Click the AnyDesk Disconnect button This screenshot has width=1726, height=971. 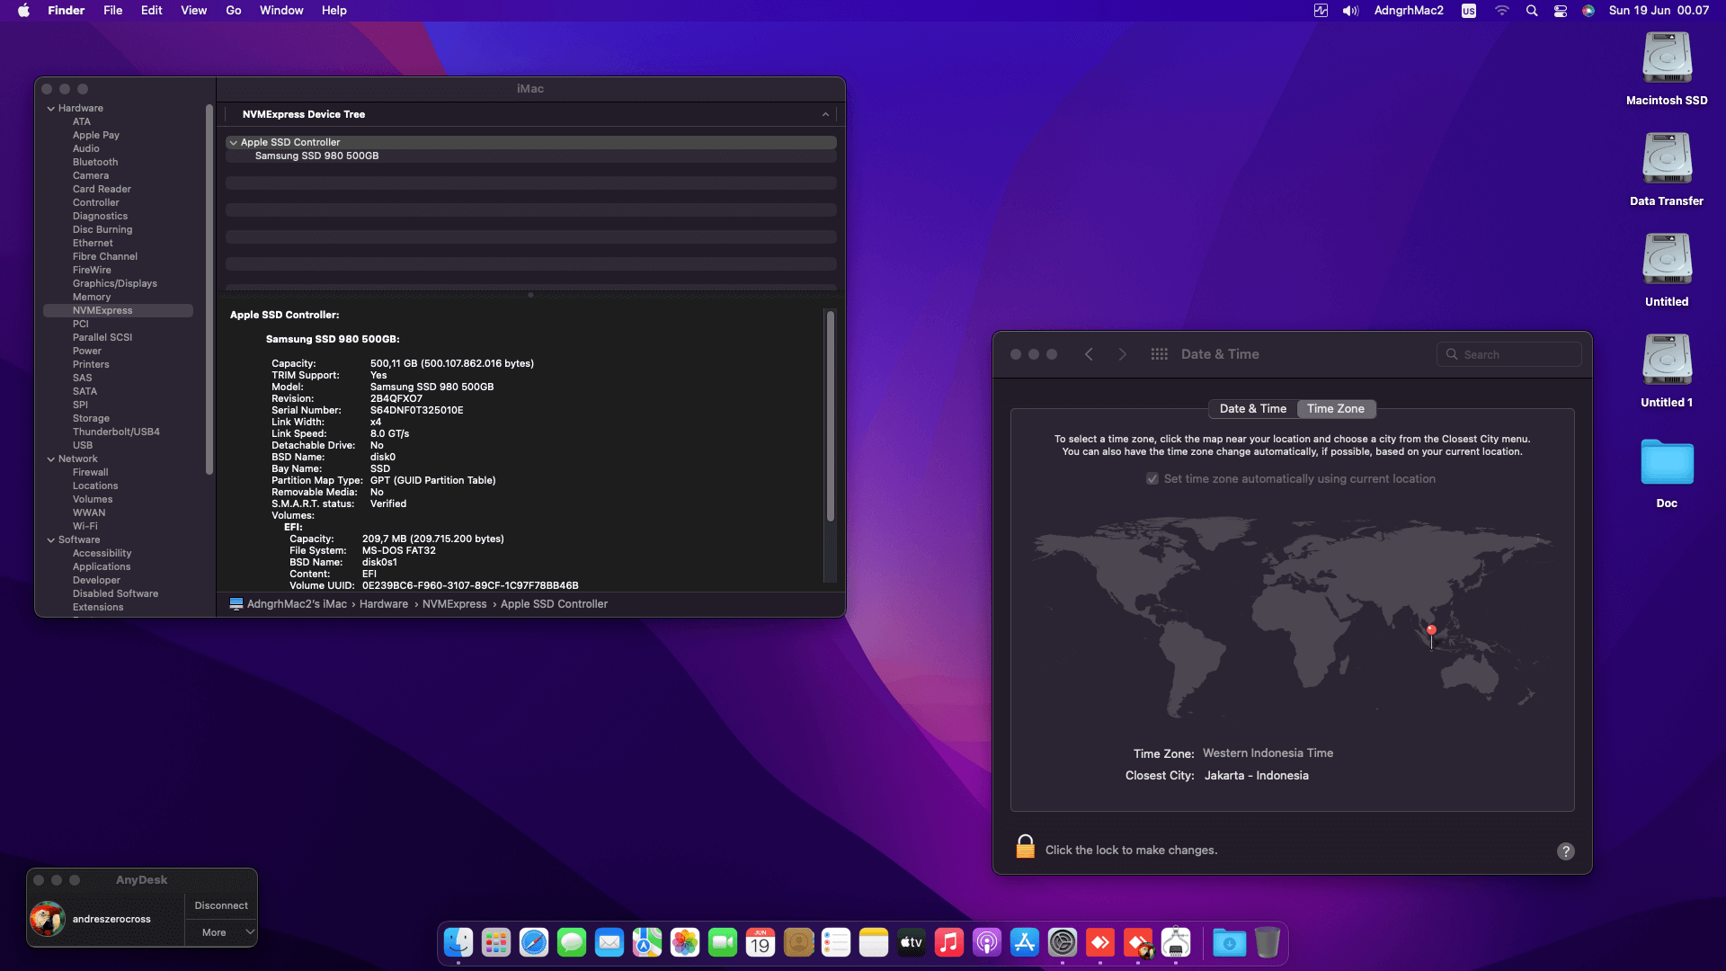pyautogui.click(x=221, y=905)
